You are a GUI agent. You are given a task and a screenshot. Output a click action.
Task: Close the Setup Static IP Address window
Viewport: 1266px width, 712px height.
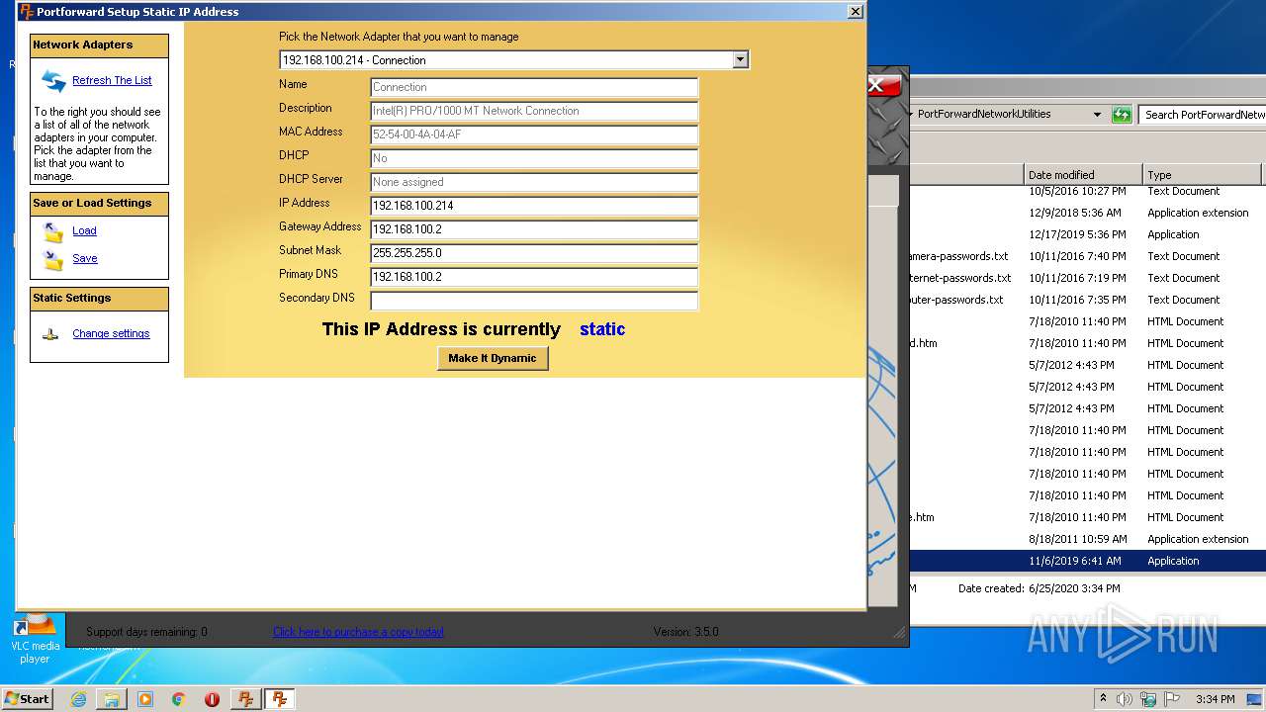856,12
